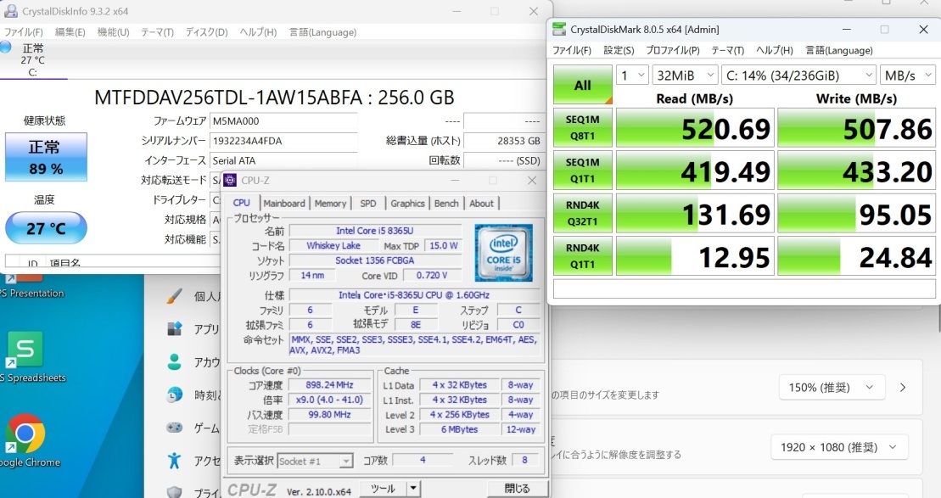Screen dimensions: 941x498
Task: Click the firmware field showing M5MA000
Action: click(x=283, y=120)
